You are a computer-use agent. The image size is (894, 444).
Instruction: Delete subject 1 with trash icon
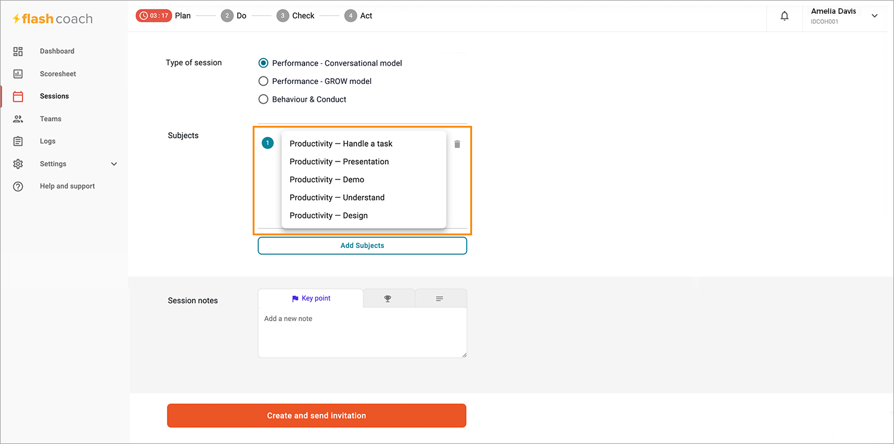click(457, 144)
